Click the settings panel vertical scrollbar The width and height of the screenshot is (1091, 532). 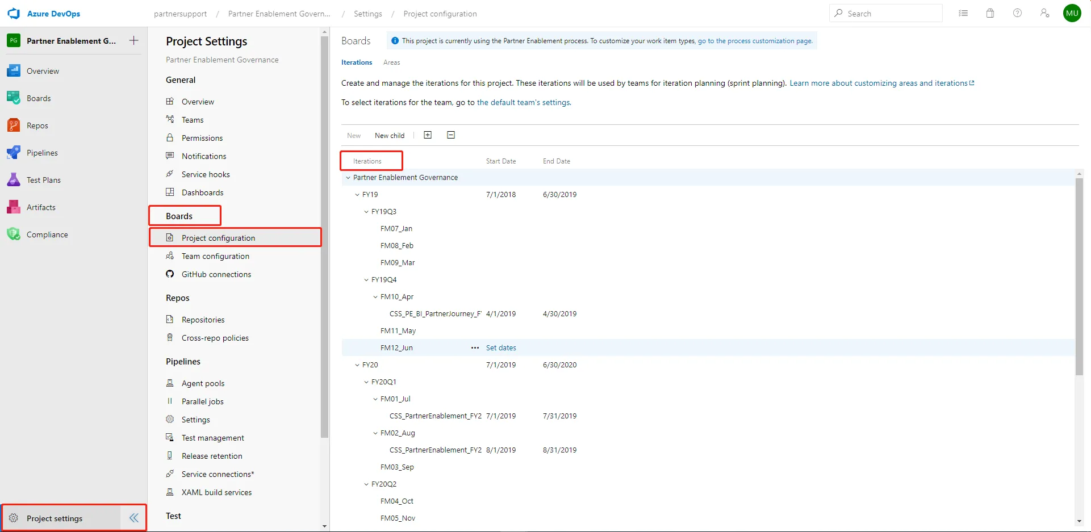coord(324,237)
